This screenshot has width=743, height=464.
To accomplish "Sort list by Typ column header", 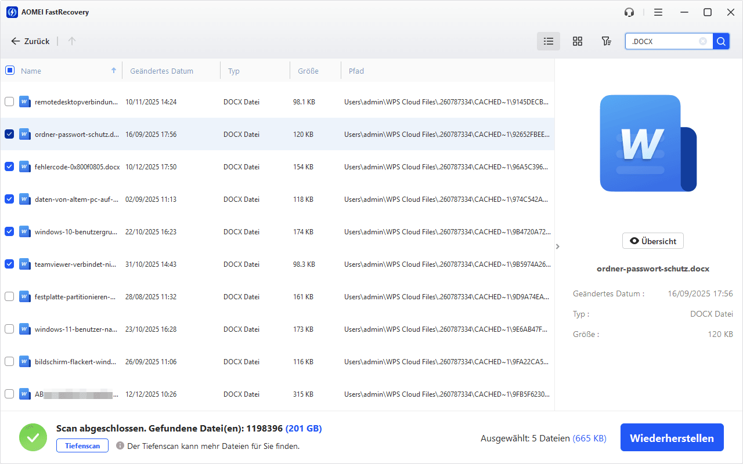I will 234,71.
